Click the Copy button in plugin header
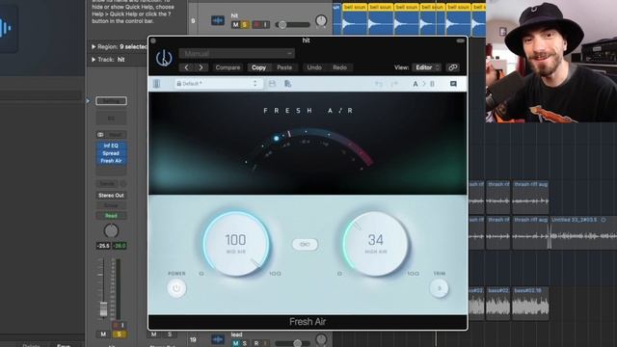Viewport: 617px width, 347px height. [258, 67]
